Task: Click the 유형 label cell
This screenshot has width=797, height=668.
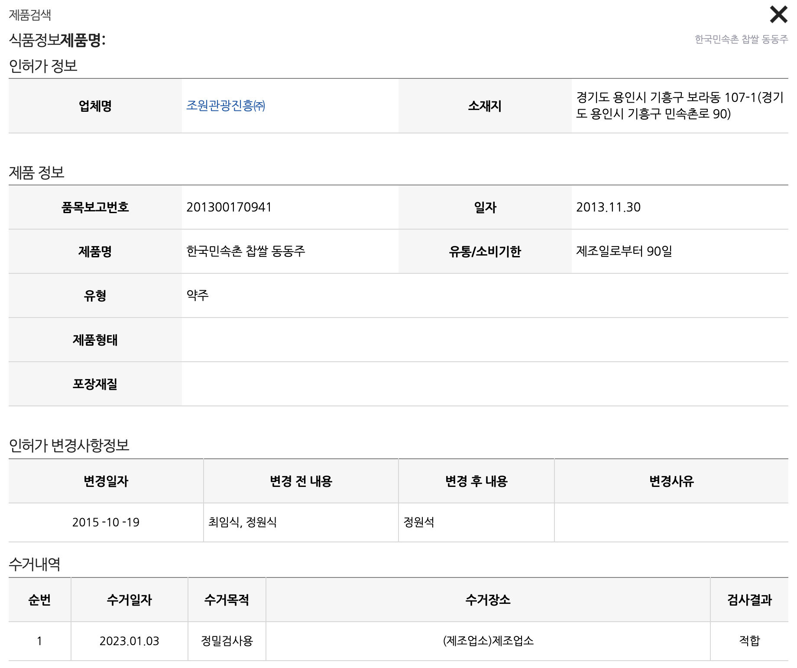Action: click(95, 295)
